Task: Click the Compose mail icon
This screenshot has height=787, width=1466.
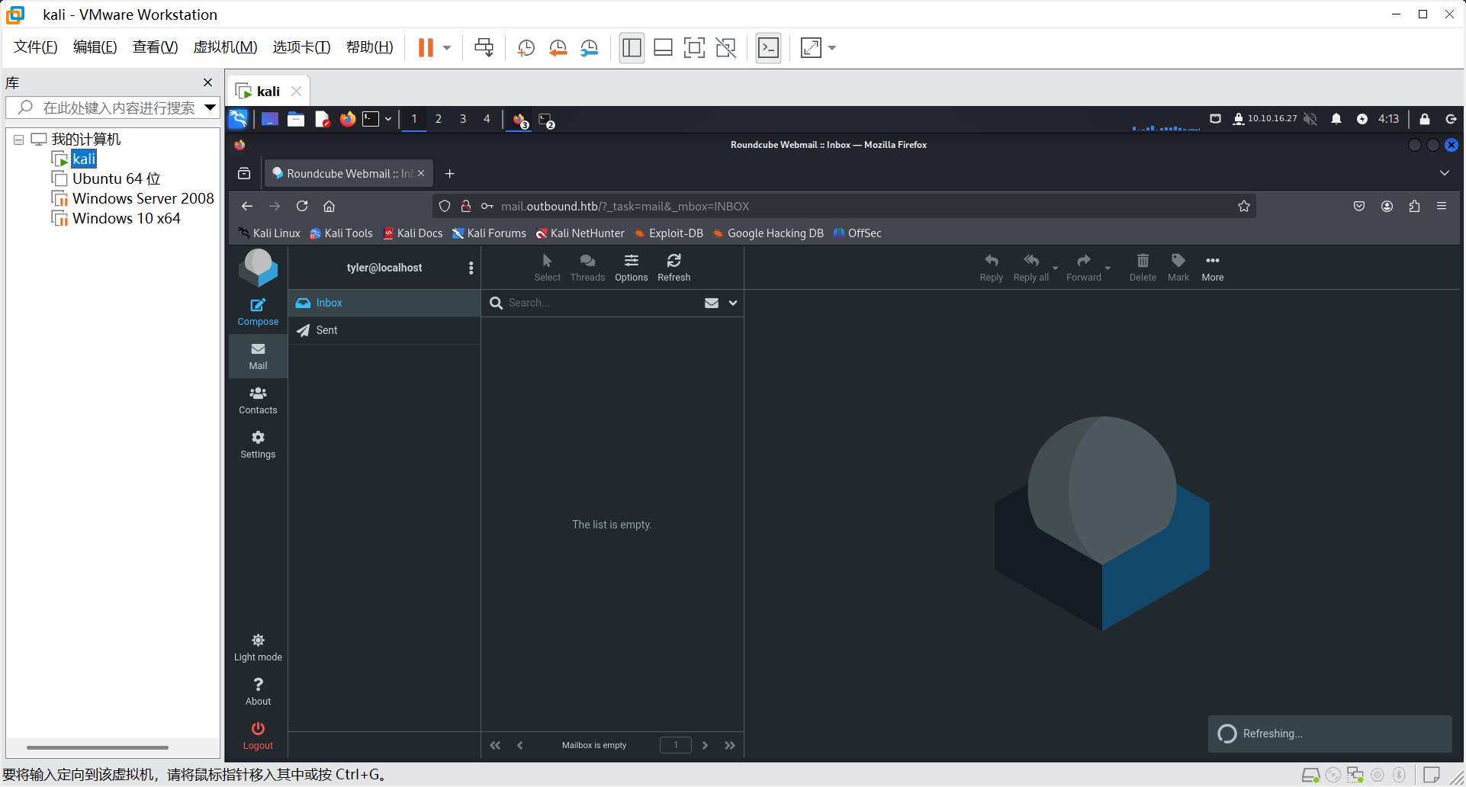Action: click(x=258, y=312)
